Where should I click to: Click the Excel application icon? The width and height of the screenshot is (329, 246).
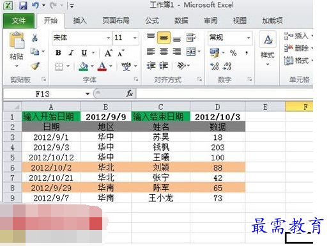click(x=8, y=6)
